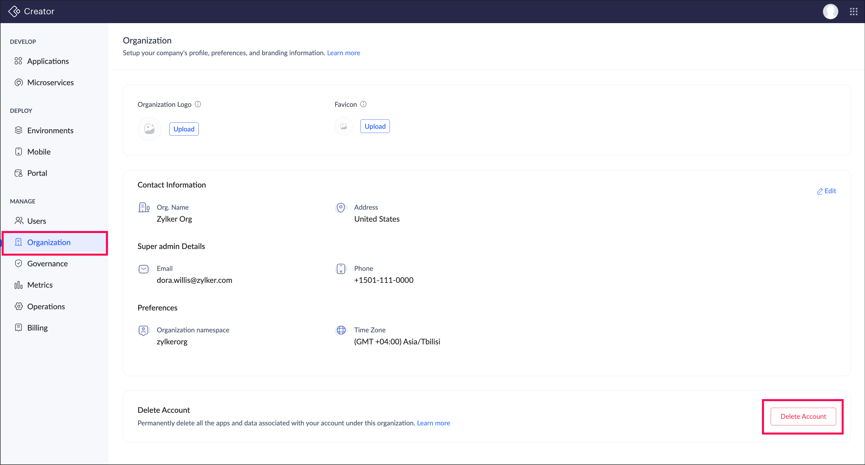Select Mobile in the sidebar

pyautogui.click(x=39, y=152)
